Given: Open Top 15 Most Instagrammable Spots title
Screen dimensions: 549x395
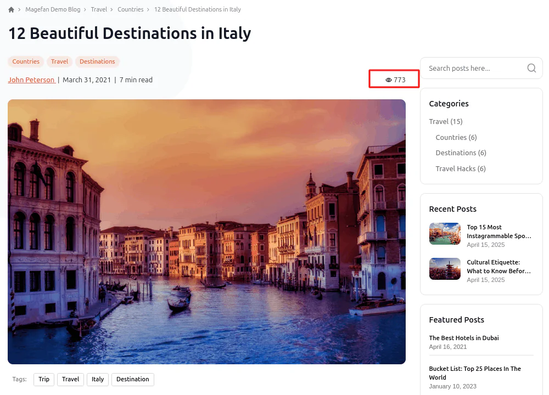Looking at the screenshot, I should [499, 232].
